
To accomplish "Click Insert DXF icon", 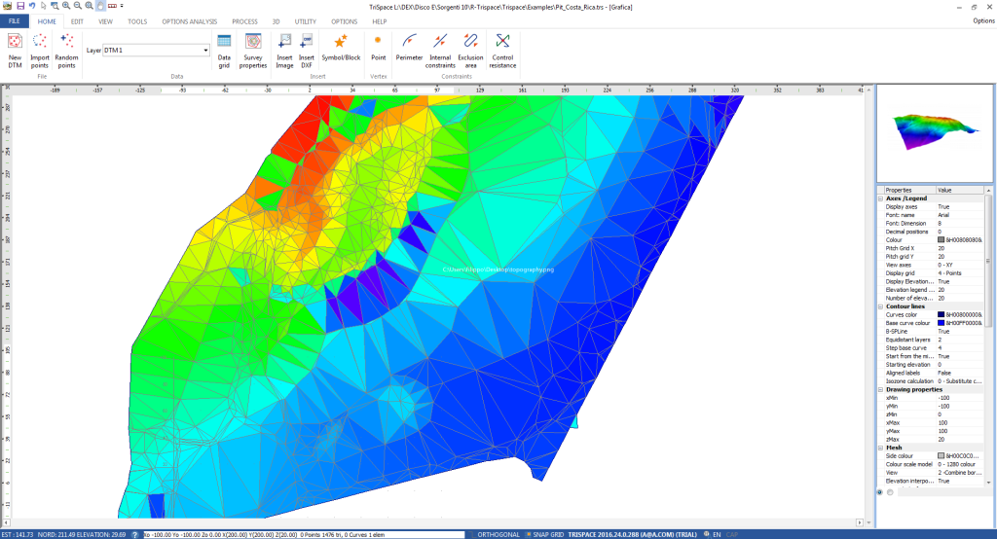I will (306, 48).
